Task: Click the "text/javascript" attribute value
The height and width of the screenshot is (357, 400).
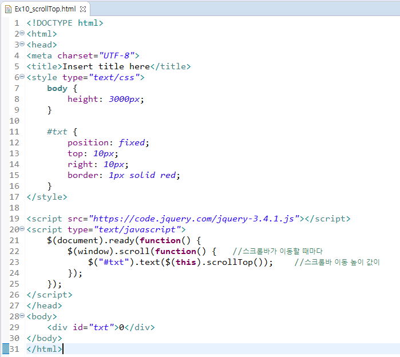Action: click(137, 229)
